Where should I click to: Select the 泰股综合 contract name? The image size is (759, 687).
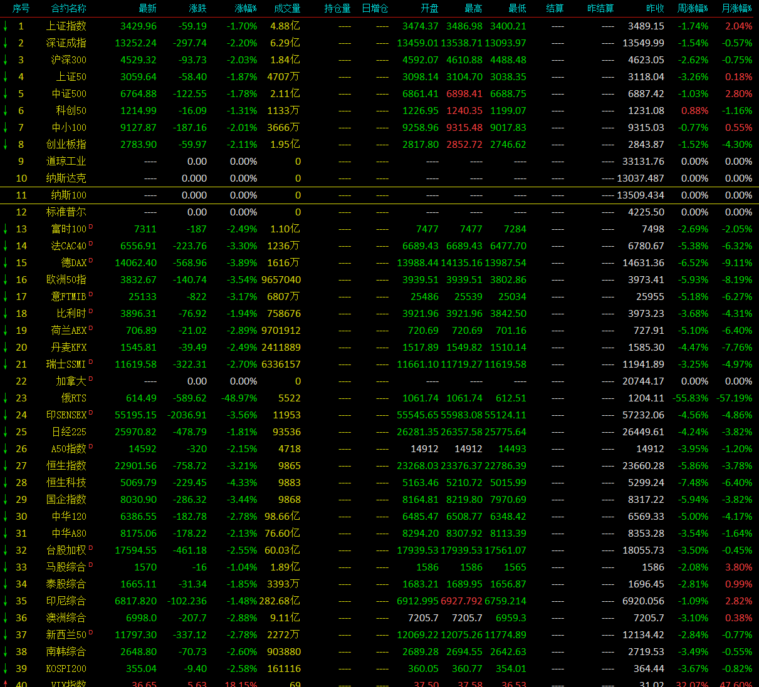[66, 584]
